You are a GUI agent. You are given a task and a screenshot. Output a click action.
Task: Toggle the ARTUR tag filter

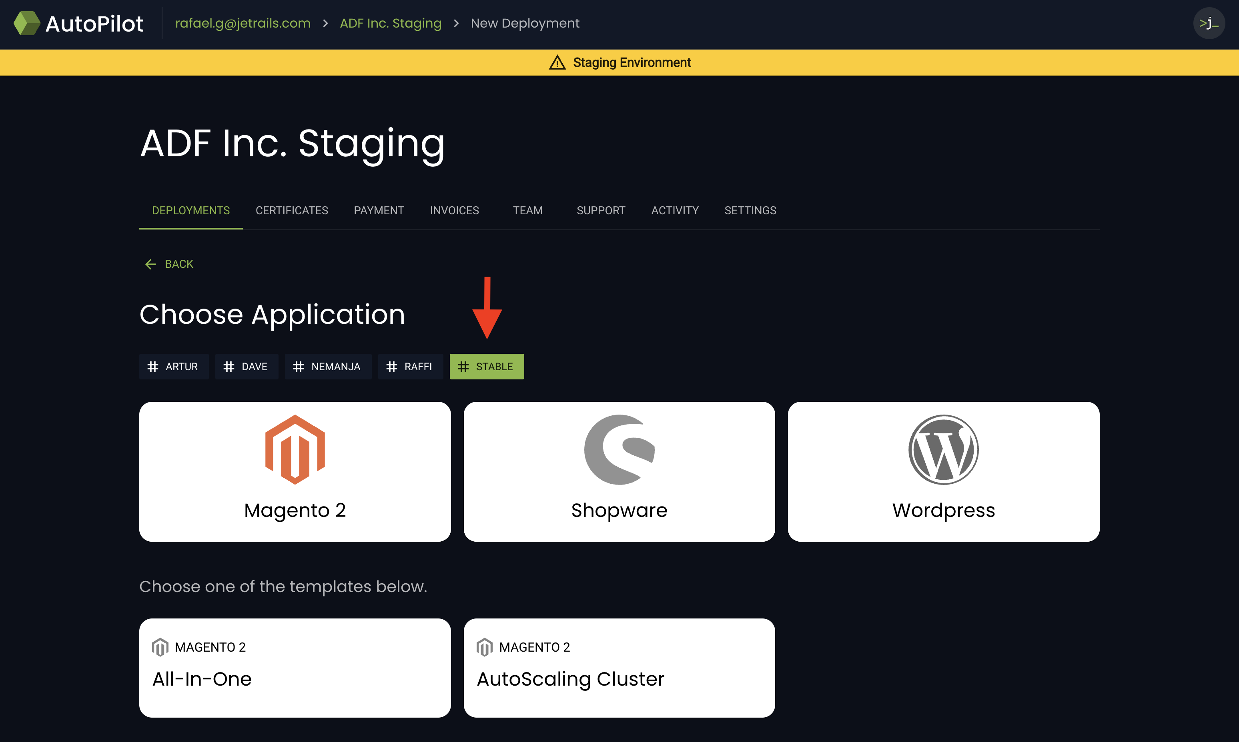(174, 367)
